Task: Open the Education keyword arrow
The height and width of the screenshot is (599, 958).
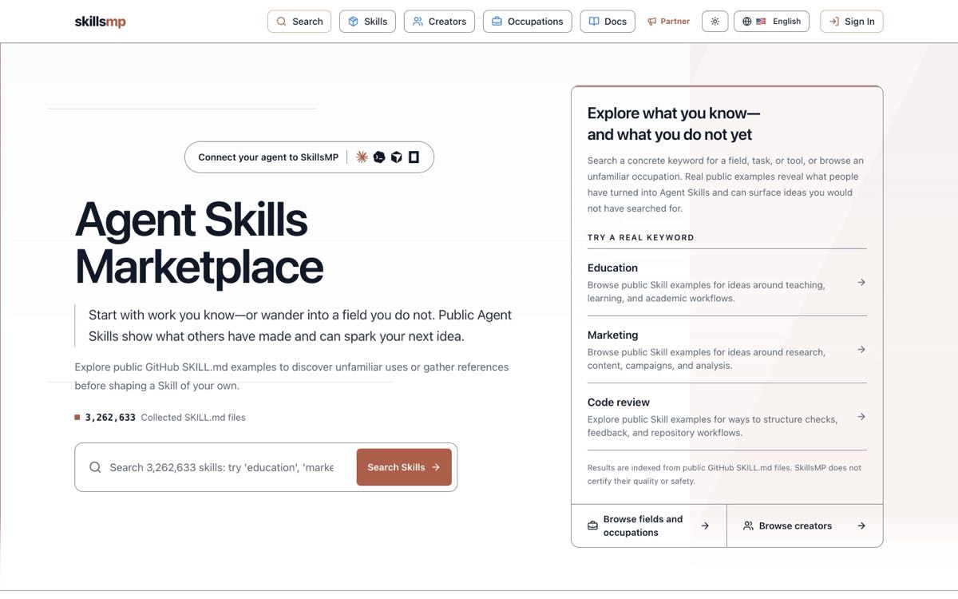Action: 861,282
